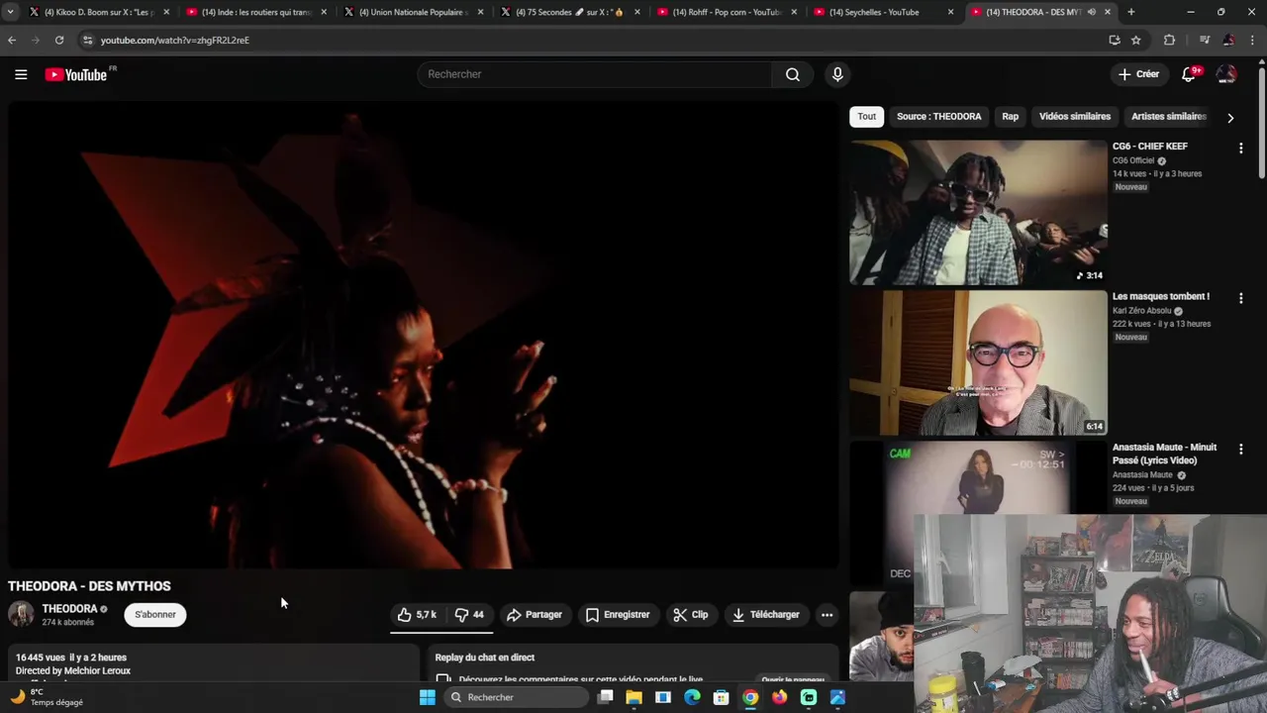Switch to the Rohff - Pop corn tab
The image size is (1267, 713).
click(726, 12)
